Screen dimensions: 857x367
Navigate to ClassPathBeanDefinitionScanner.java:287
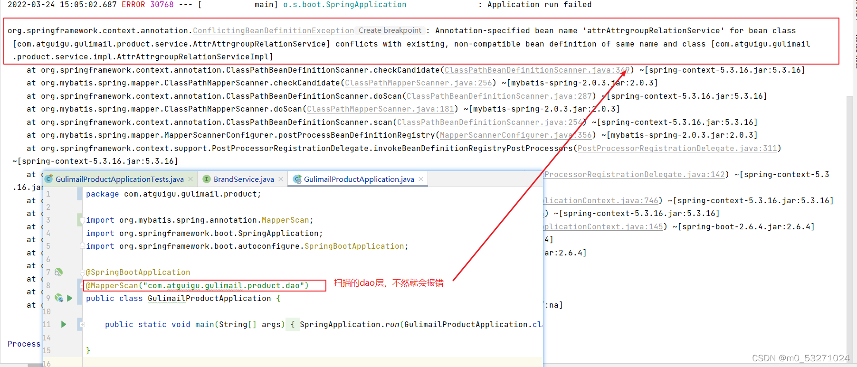pyautogui.click(x=499, y=96)
